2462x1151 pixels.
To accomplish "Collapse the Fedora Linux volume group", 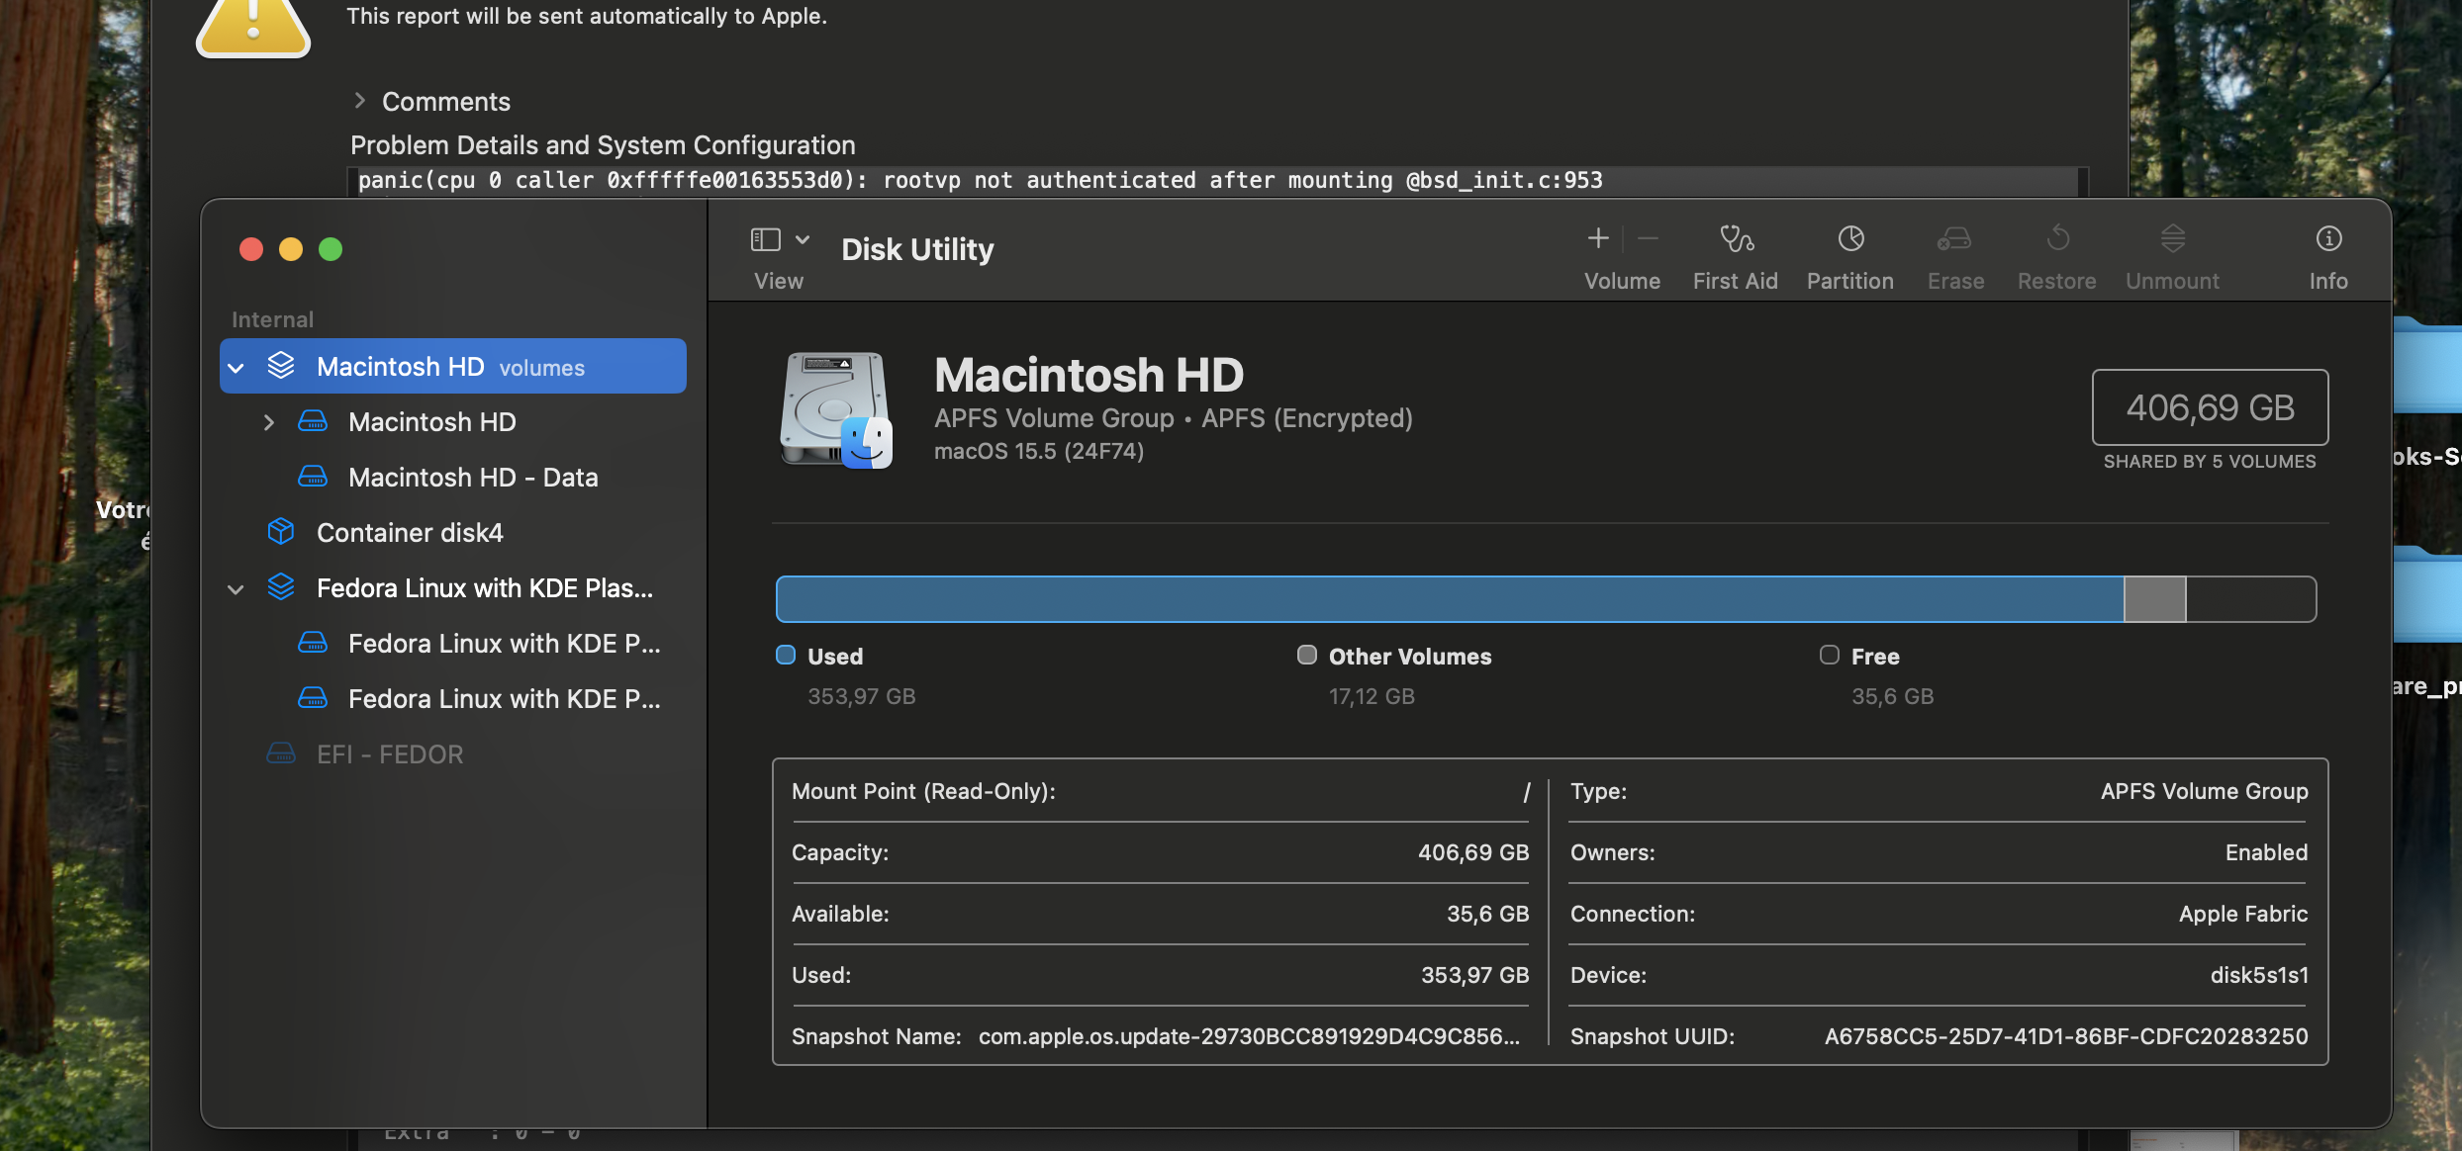I will coord(236,589).
